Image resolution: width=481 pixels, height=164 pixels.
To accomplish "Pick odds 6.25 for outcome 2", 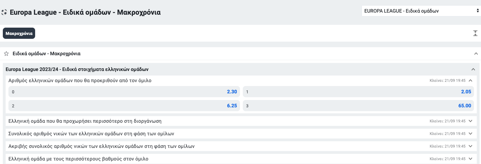I will point(124,106).
